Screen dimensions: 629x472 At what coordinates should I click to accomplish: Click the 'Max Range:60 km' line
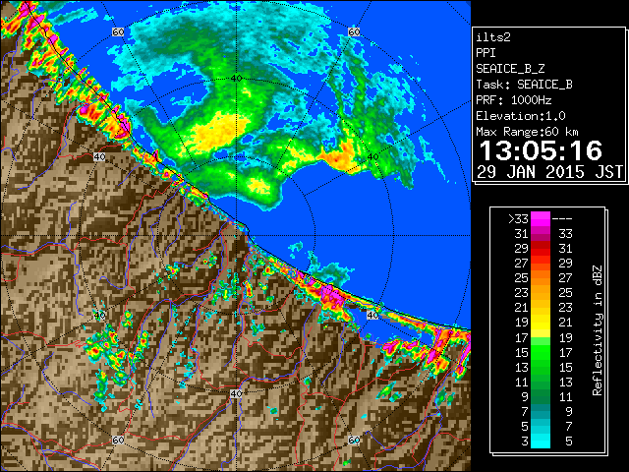[x=527, y=132]
